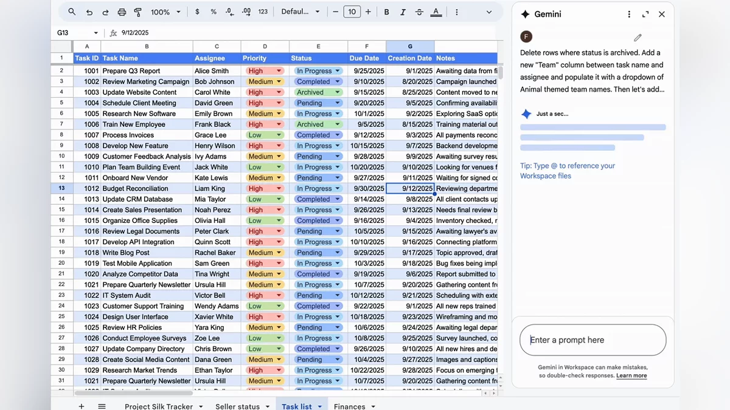The height and width of the screenshot is (410, 730).
Task: Toggle italic formatting
Action: point(403,12)
